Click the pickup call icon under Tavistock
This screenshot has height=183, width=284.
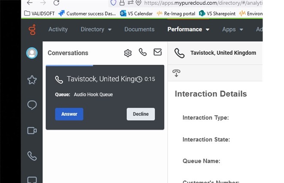(x=176, y=73)
